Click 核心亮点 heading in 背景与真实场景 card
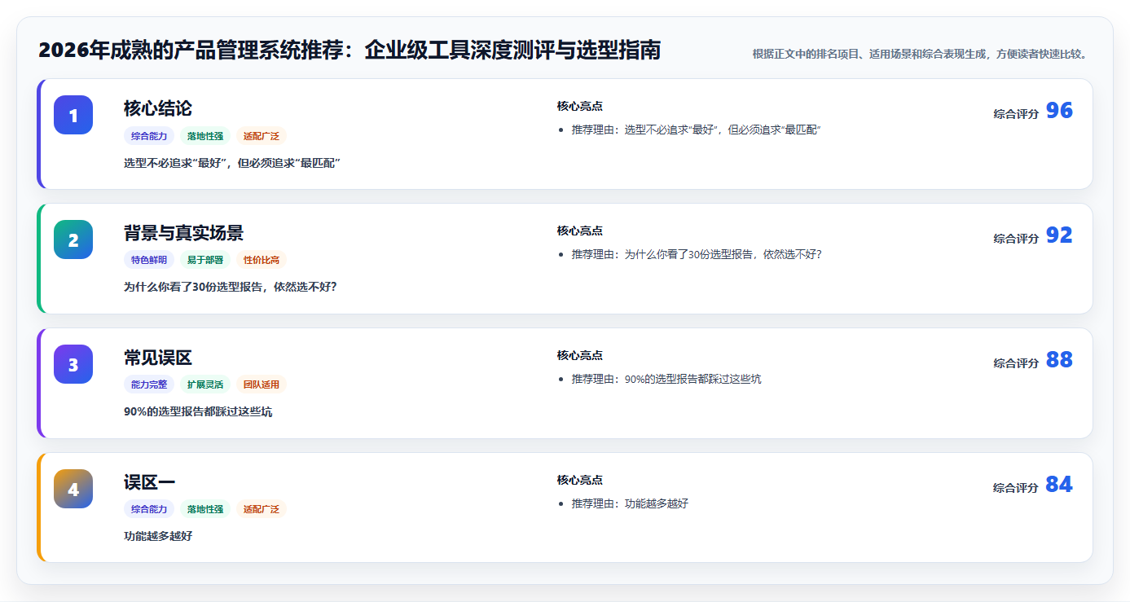 580,231
